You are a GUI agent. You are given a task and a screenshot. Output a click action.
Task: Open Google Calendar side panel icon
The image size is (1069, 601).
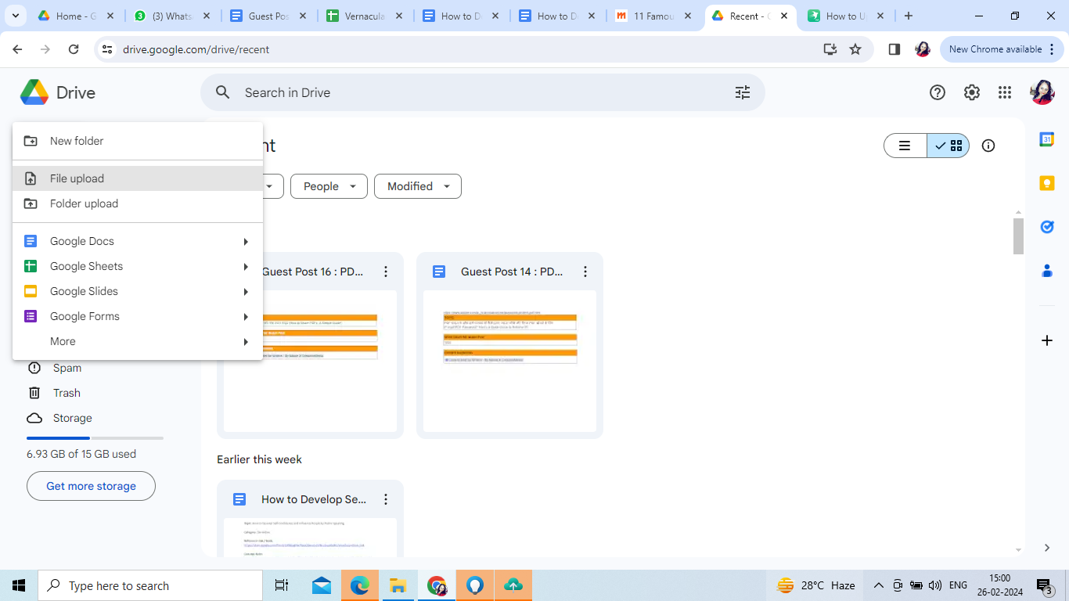point(1046,139)
